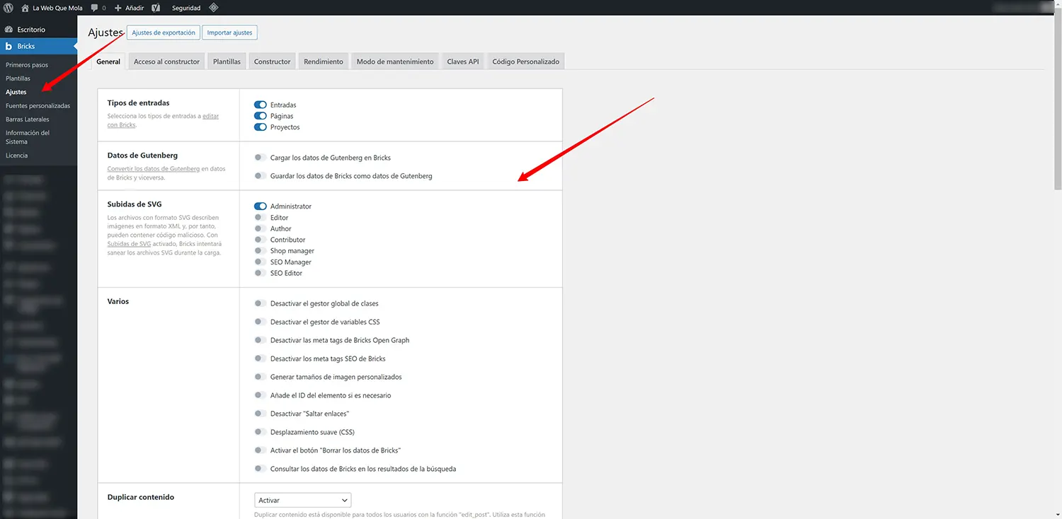The width and height of the screenshot is (1062, 519).
Task: Click the diamond icon after Seguridad
Action: tap(213, 8)
